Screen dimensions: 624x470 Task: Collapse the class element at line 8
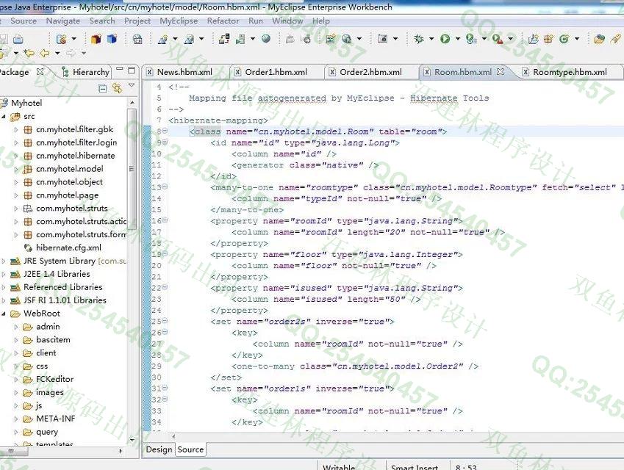click(165, 131)
